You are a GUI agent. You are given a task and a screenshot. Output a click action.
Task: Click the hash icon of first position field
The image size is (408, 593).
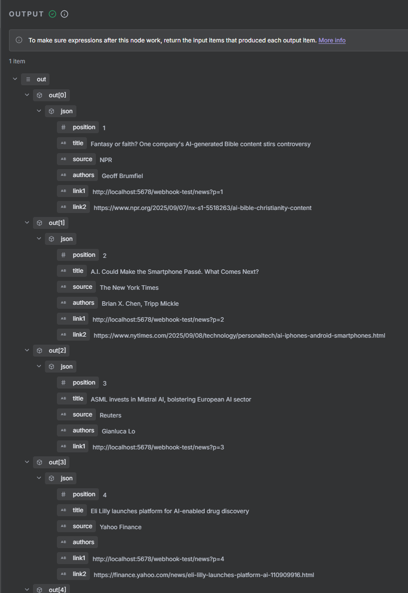pos(63,127)
